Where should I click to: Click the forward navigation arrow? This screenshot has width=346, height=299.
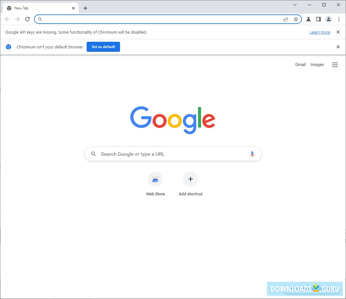coord(17,19)
